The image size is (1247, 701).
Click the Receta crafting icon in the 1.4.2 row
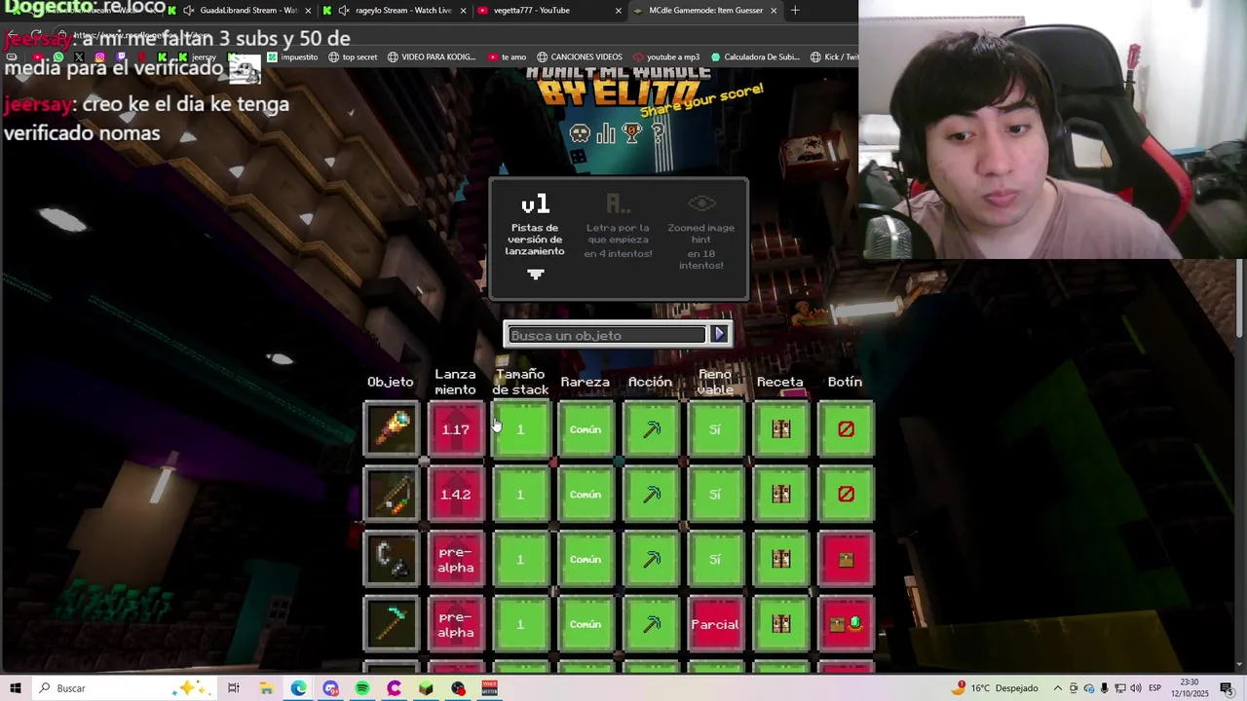pos(780,495)
